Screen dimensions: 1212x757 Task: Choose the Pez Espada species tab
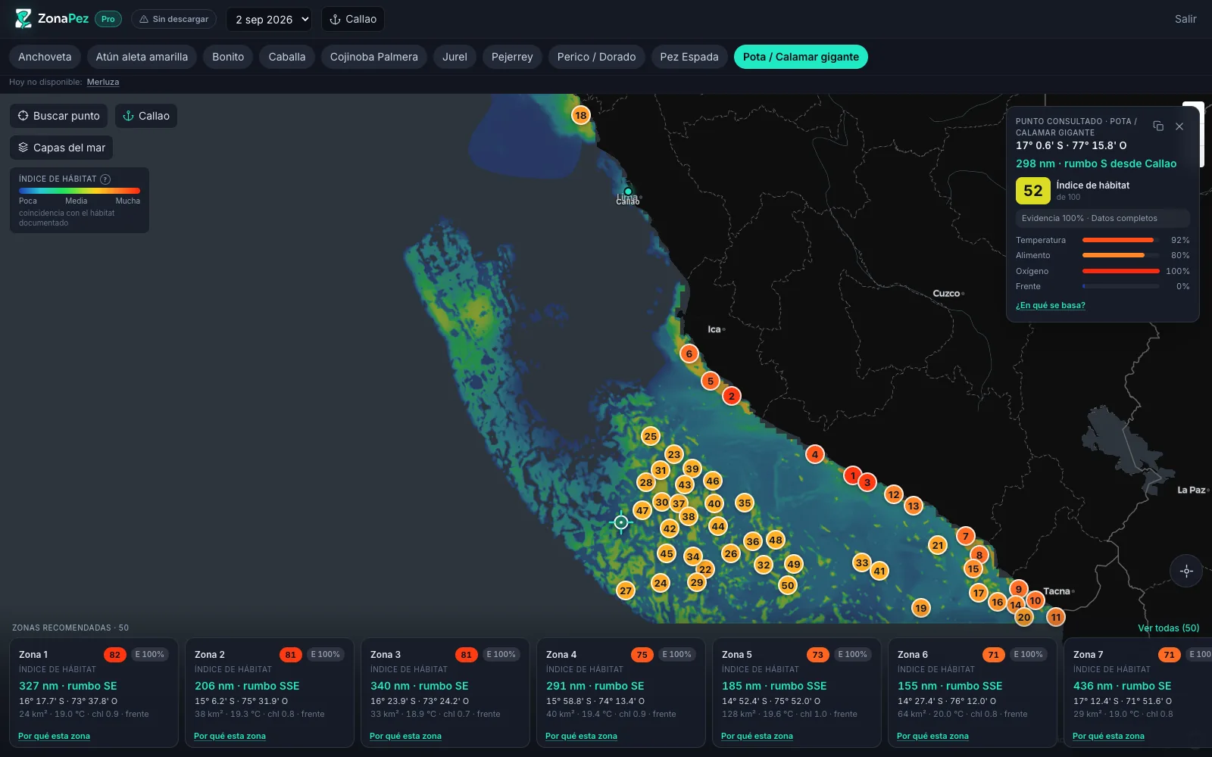[689, 57]
